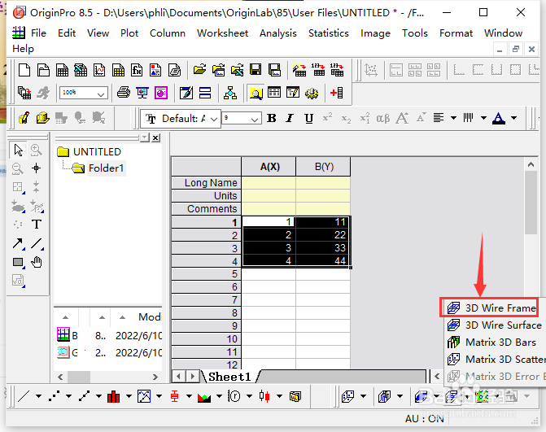Click the New Folder icon
This screenshot has width=546, height=432.
(x=43, y=70)
